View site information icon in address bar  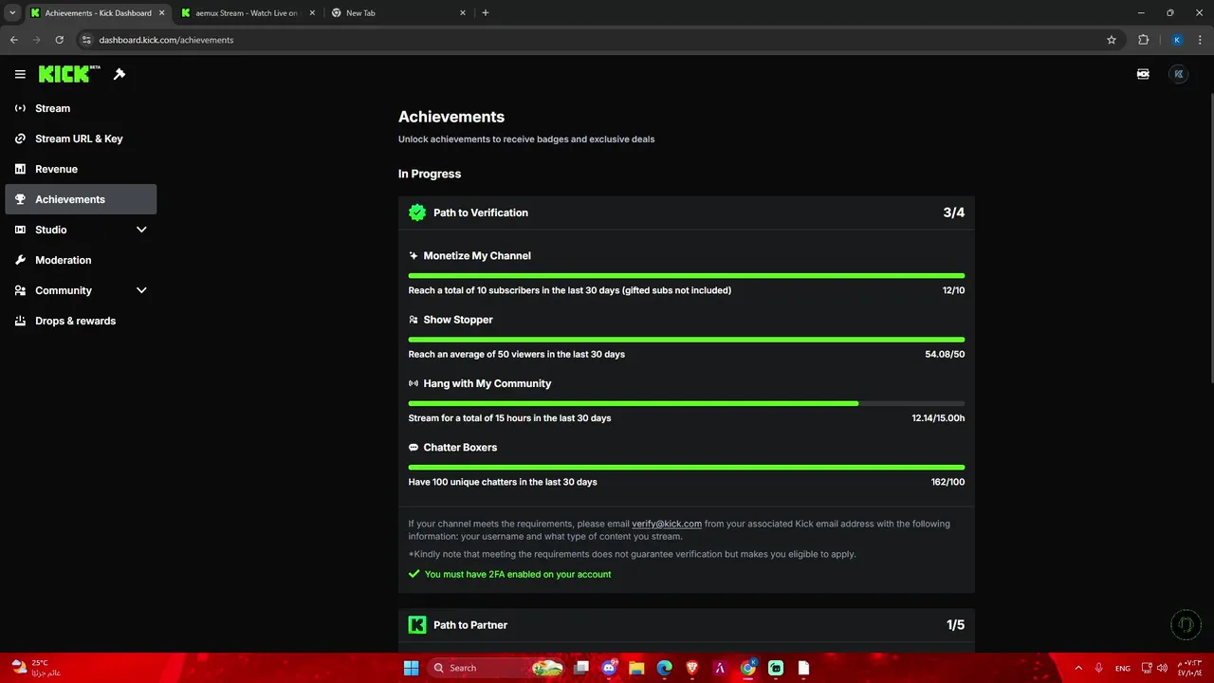coord(86,40)
